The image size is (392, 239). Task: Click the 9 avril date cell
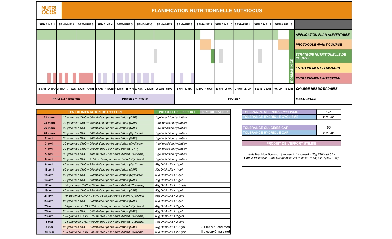[49, 164]
